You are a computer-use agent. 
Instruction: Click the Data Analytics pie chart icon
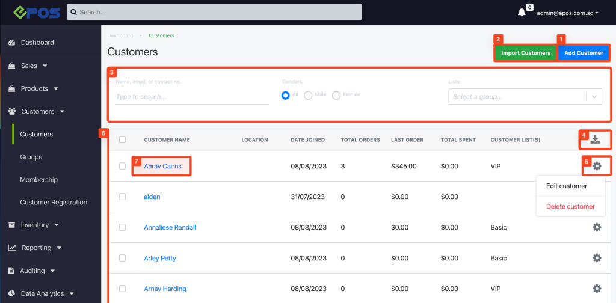tap(12, 293)
